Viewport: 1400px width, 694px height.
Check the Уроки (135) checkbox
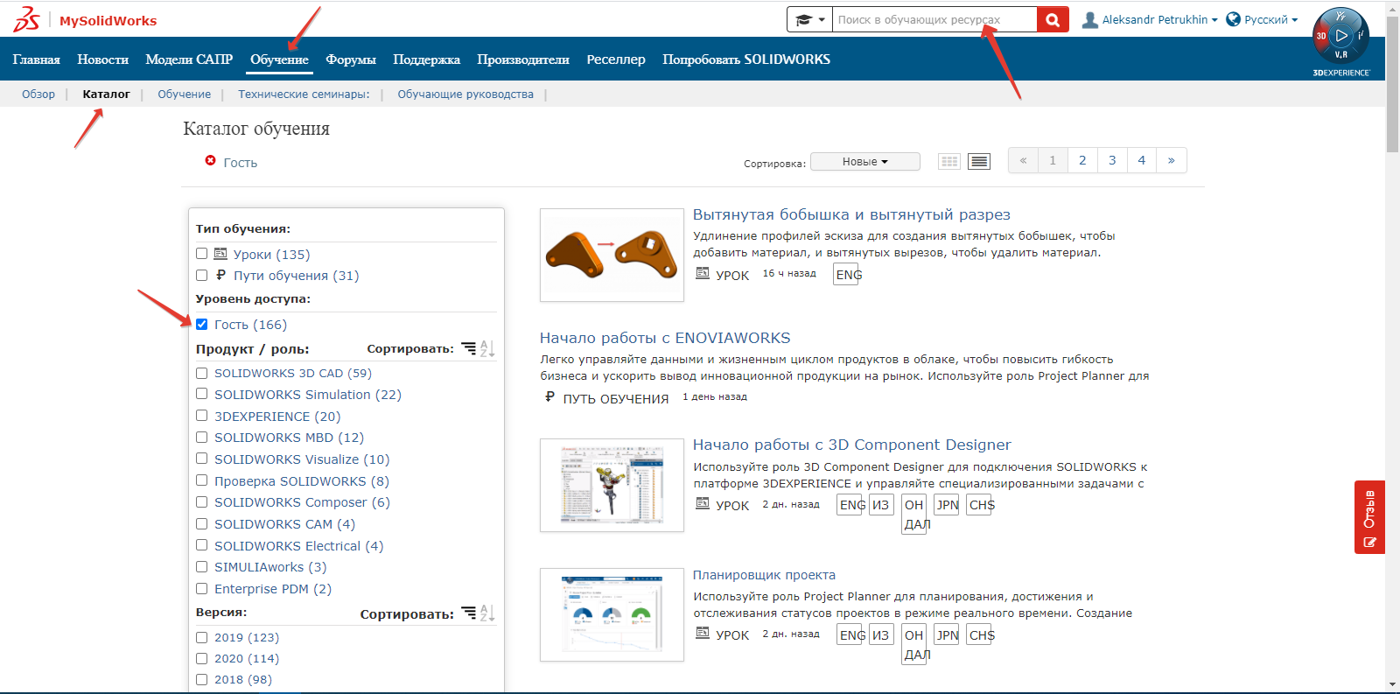point(202,254)
